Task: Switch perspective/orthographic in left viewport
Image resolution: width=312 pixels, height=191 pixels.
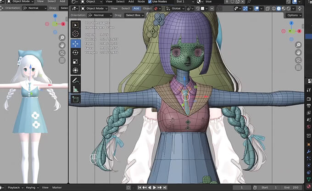Action: (x=61, y=60)
